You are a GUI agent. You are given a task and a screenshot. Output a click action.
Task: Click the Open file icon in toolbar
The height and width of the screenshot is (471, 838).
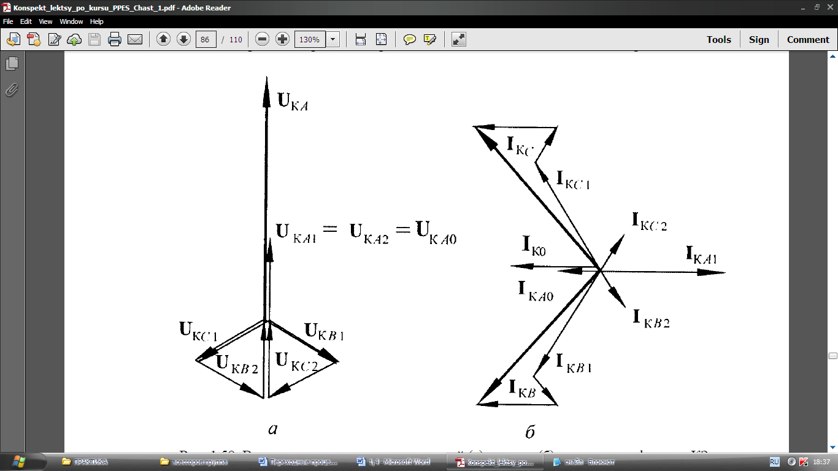[13, 39]
